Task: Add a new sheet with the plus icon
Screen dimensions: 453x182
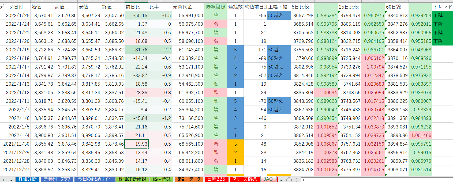Action: (289, 180)
